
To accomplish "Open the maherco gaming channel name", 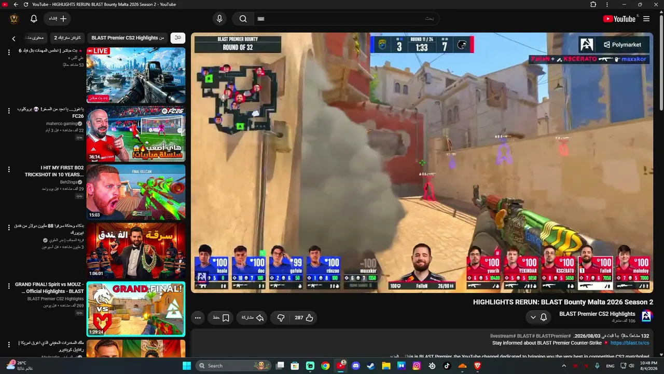I will 62,124.
